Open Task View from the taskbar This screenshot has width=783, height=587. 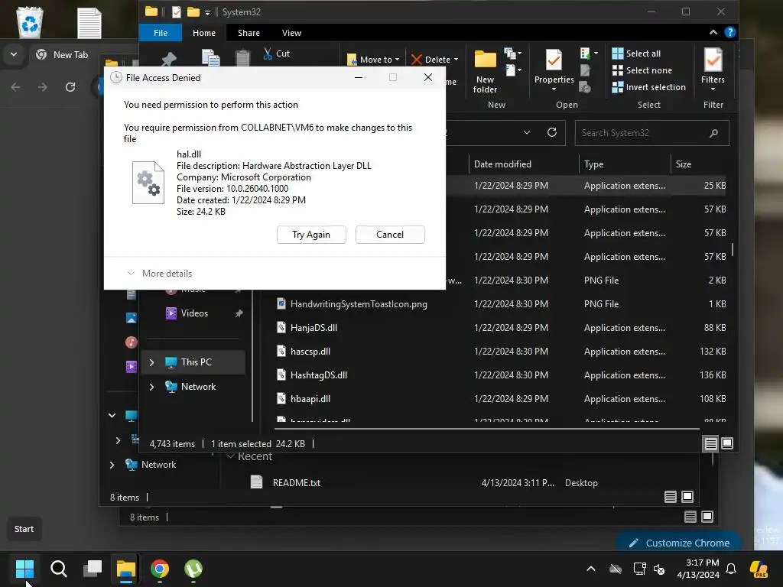(93, 569)
